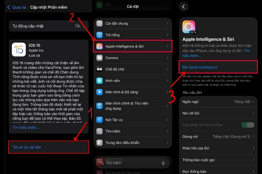Tap the Cập nhật Phần mềm title
Image resolution: width=262 pixels, height=174 pixels.
(49, 7)
